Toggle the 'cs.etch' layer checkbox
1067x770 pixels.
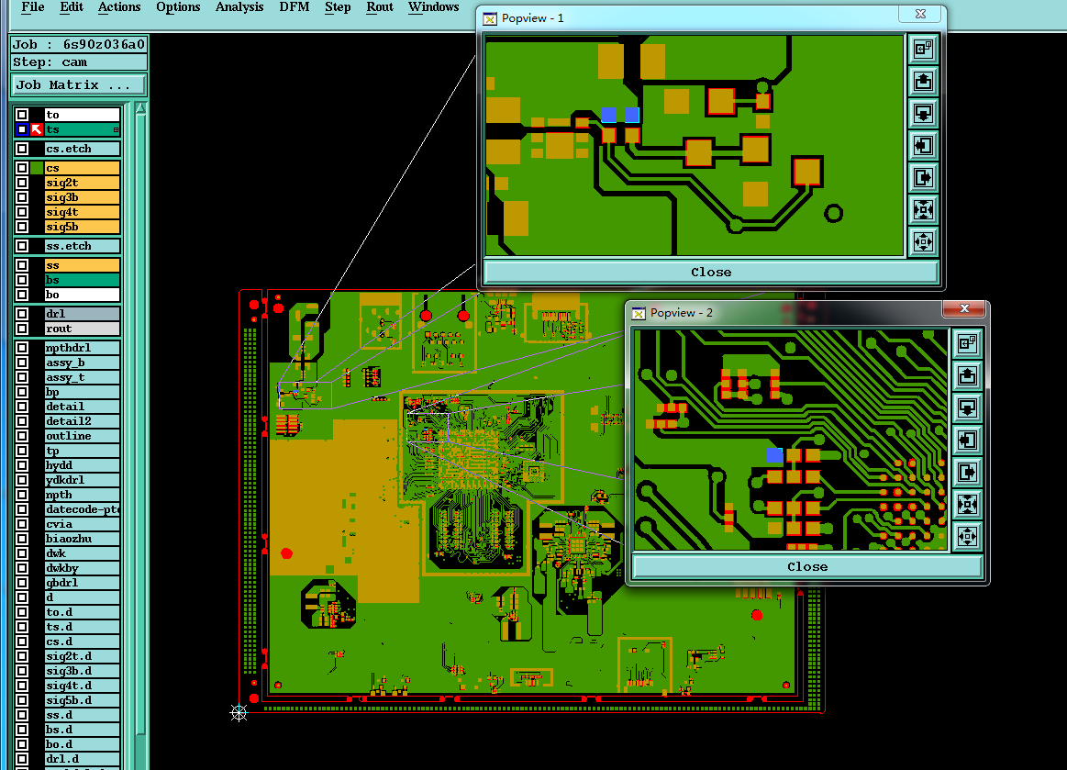tap(22, 149)
